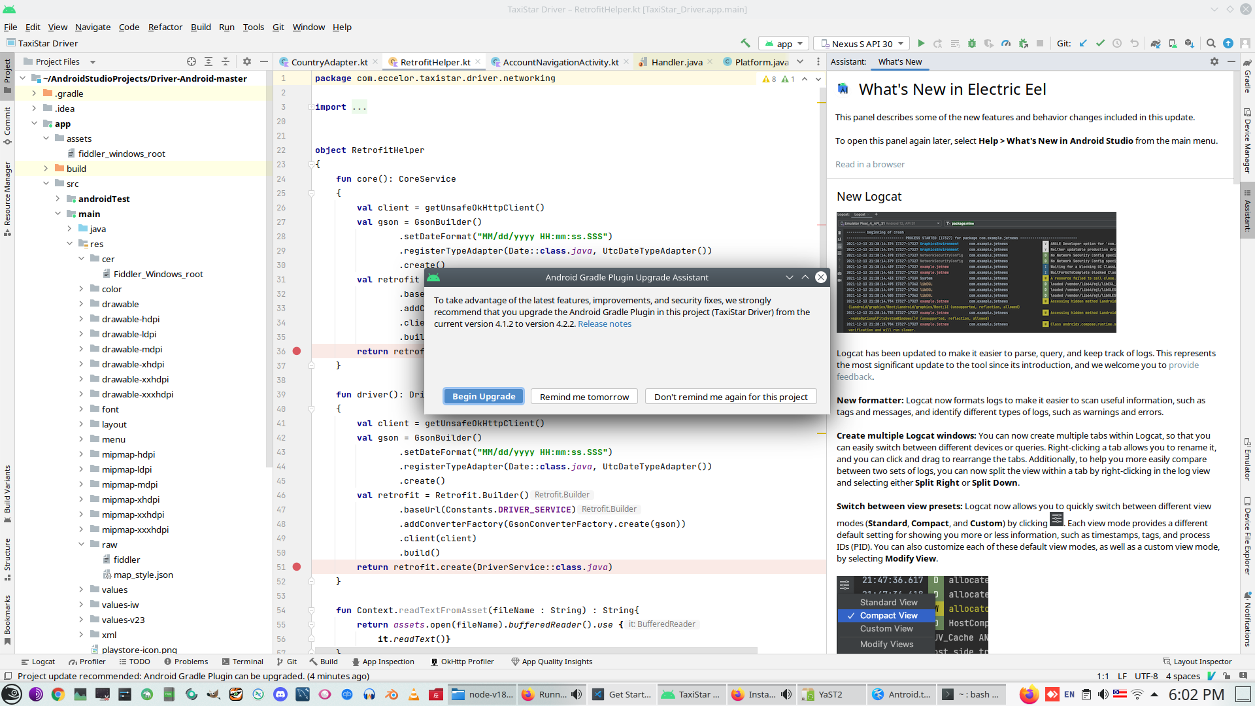Select Standard View logcat preset

click(888, 602)
